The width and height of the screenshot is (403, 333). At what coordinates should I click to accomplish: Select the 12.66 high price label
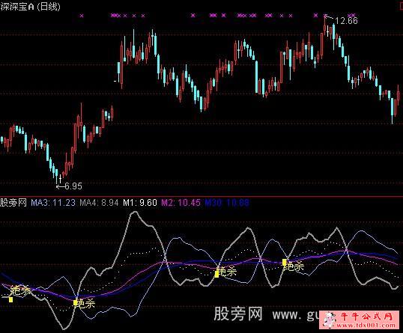pos(347,20)
